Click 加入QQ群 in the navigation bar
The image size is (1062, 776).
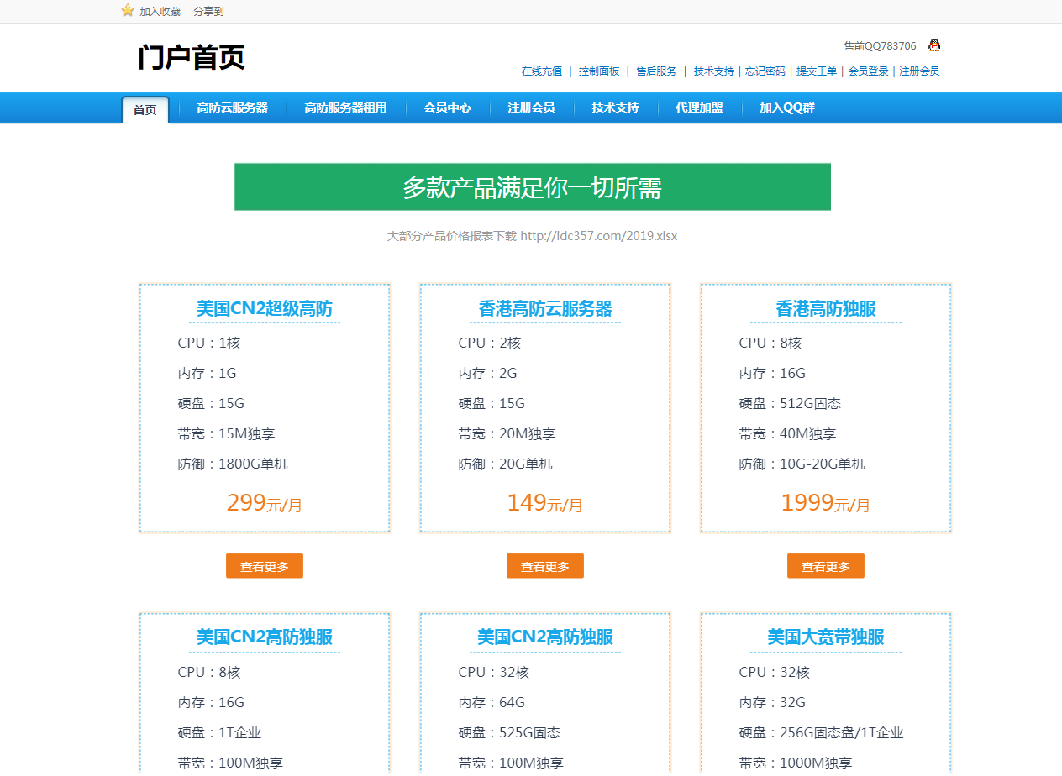pyautogui.click(x=786, y=107)
